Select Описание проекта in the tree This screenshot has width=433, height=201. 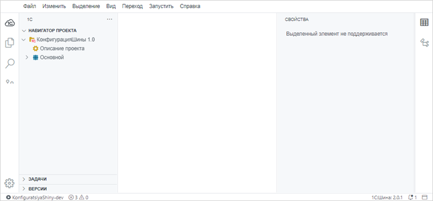62,49
